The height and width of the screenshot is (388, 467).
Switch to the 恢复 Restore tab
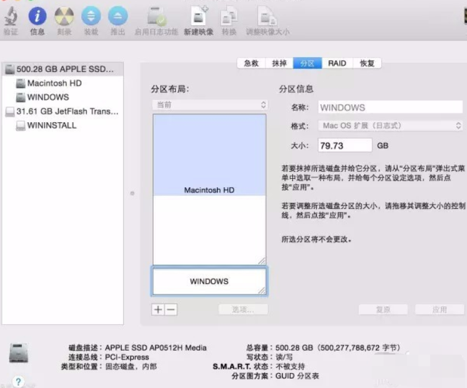coord(367,63)
